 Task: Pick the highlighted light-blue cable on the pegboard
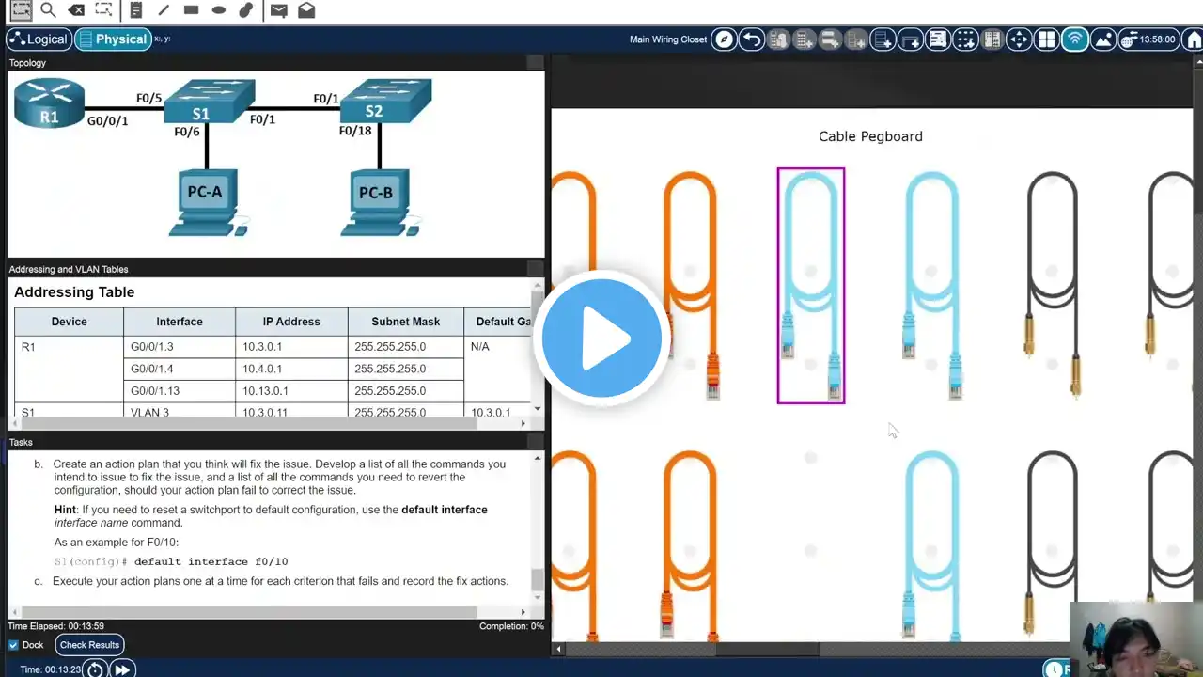pos(811,286)
